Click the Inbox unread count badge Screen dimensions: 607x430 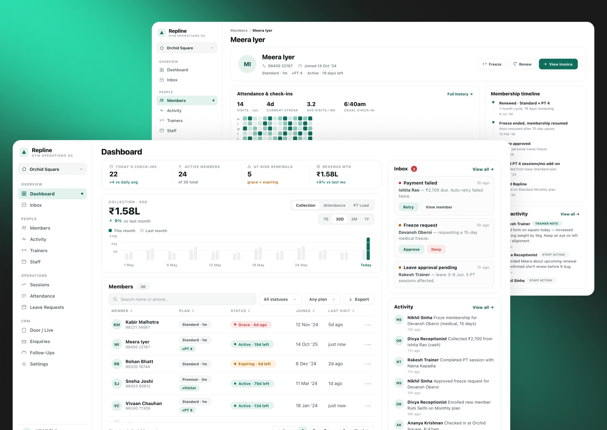414,169
